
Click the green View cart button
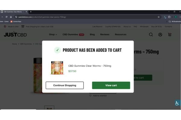coord(111,85)
